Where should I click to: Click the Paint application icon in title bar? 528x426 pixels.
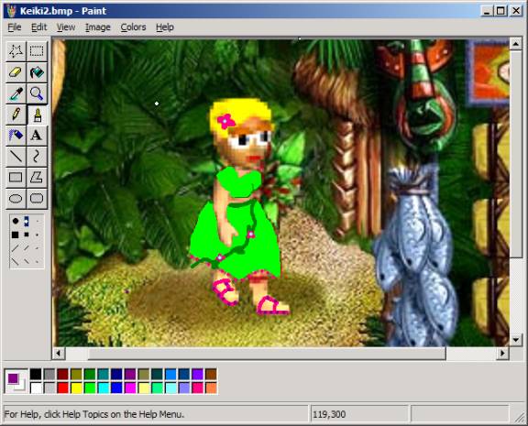(11, 11)
